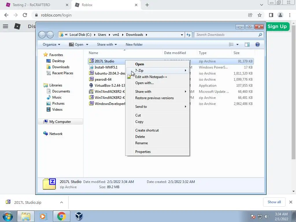Click the Explorer forward navigation button
The width and height of the screenshot is (296, 222).
coord(50,35)
